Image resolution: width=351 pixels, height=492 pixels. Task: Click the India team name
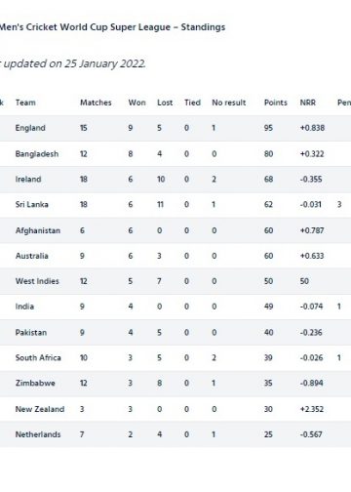pos(24,307)
